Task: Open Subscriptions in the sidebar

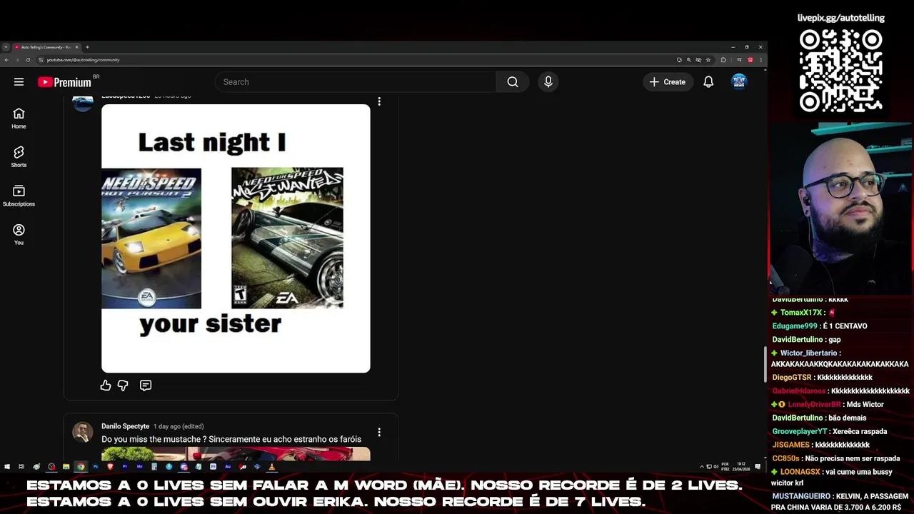Action: [x=19, y=196]
